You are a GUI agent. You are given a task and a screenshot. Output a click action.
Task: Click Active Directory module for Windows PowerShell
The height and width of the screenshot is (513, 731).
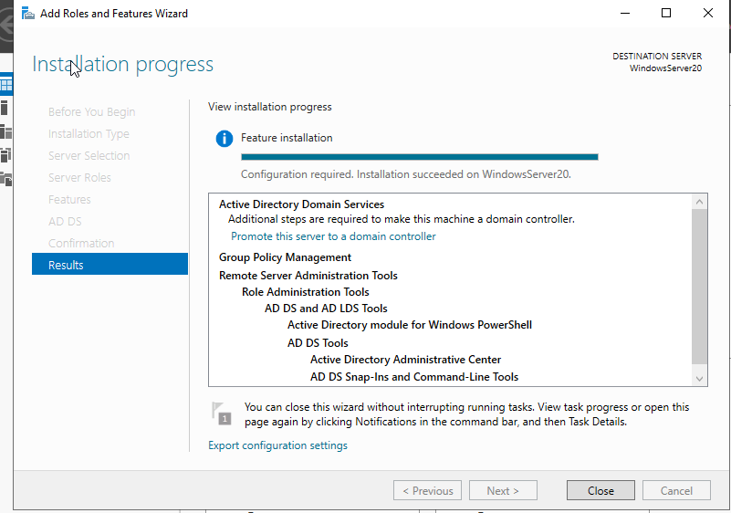[410, 325]
